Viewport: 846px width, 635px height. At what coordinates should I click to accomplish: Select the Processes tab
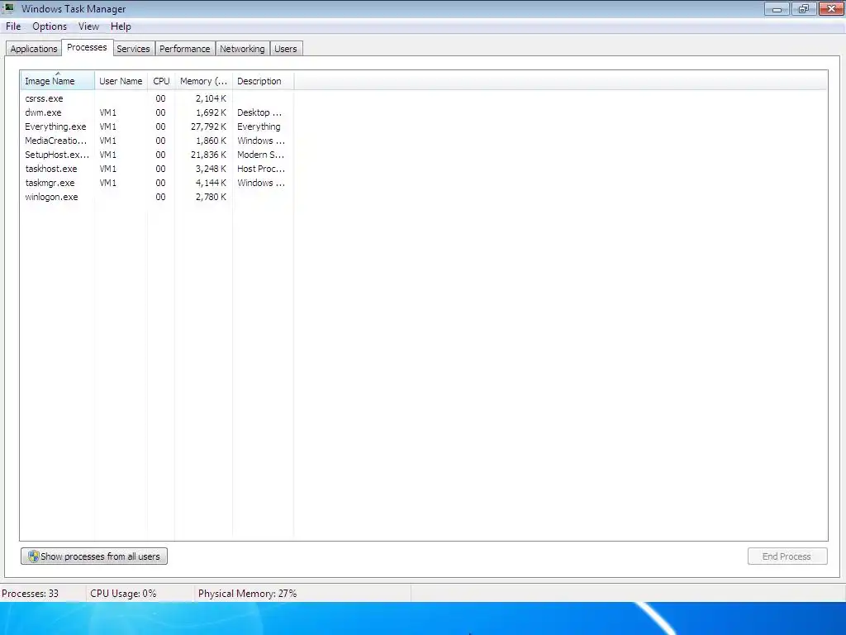pos(87,47)
